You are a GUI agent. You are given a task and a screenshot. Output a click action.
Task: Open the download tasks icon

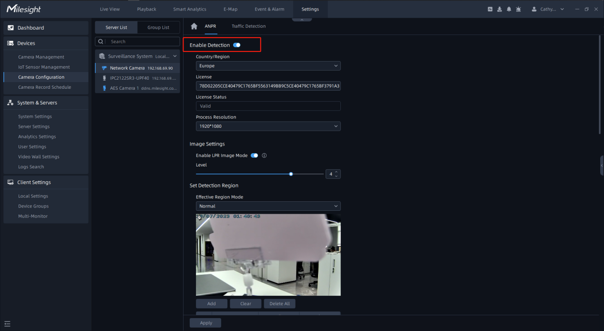click(x=500, y=9)
